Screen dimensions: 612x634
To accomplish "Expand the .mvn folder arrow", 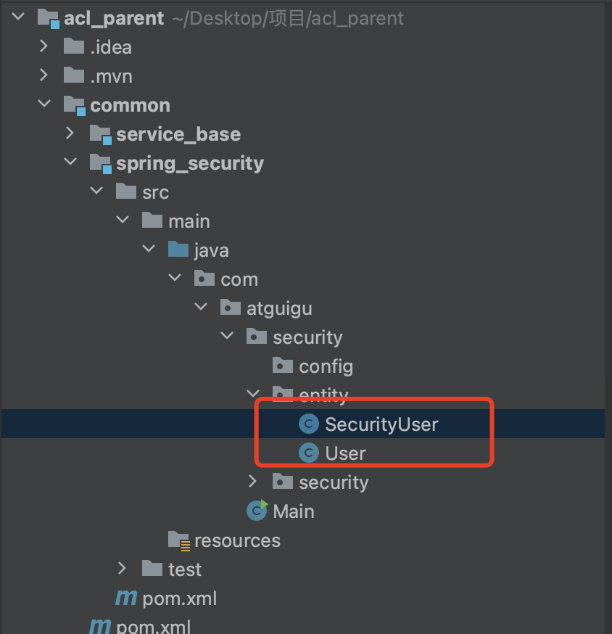I will (44, 76).
